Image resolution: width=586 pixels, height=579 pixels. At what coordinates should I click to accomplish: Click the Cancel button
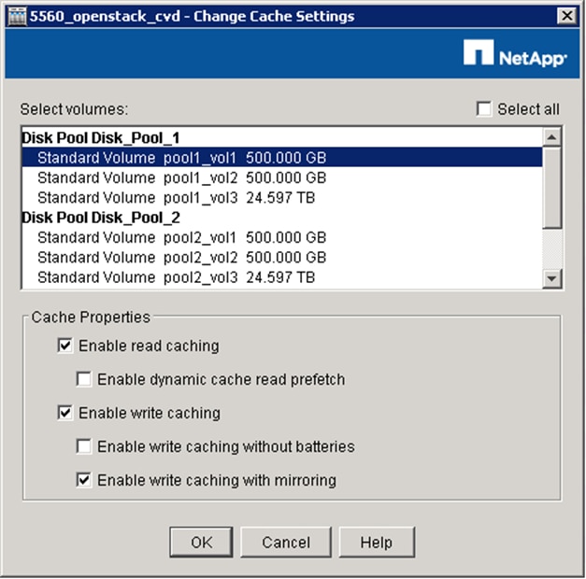(286, 542)
